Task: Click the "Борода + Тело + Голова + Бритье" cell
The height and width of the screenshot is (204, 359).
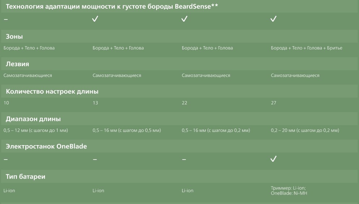Action: tap(306, 48)
